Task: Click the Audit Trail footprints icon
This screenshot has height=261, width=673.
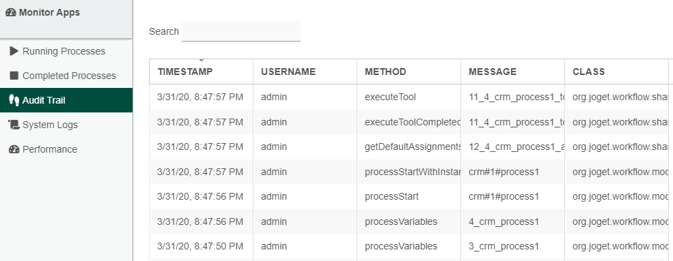Action: coord(14,100)
